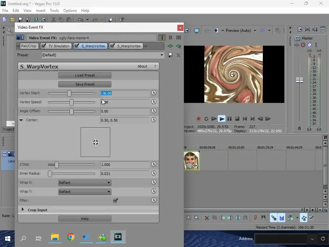Viewport: 329px width, 247px height.
Task: Animate Inner Radius with its clock icon
Action: click(x=154, y=173)
